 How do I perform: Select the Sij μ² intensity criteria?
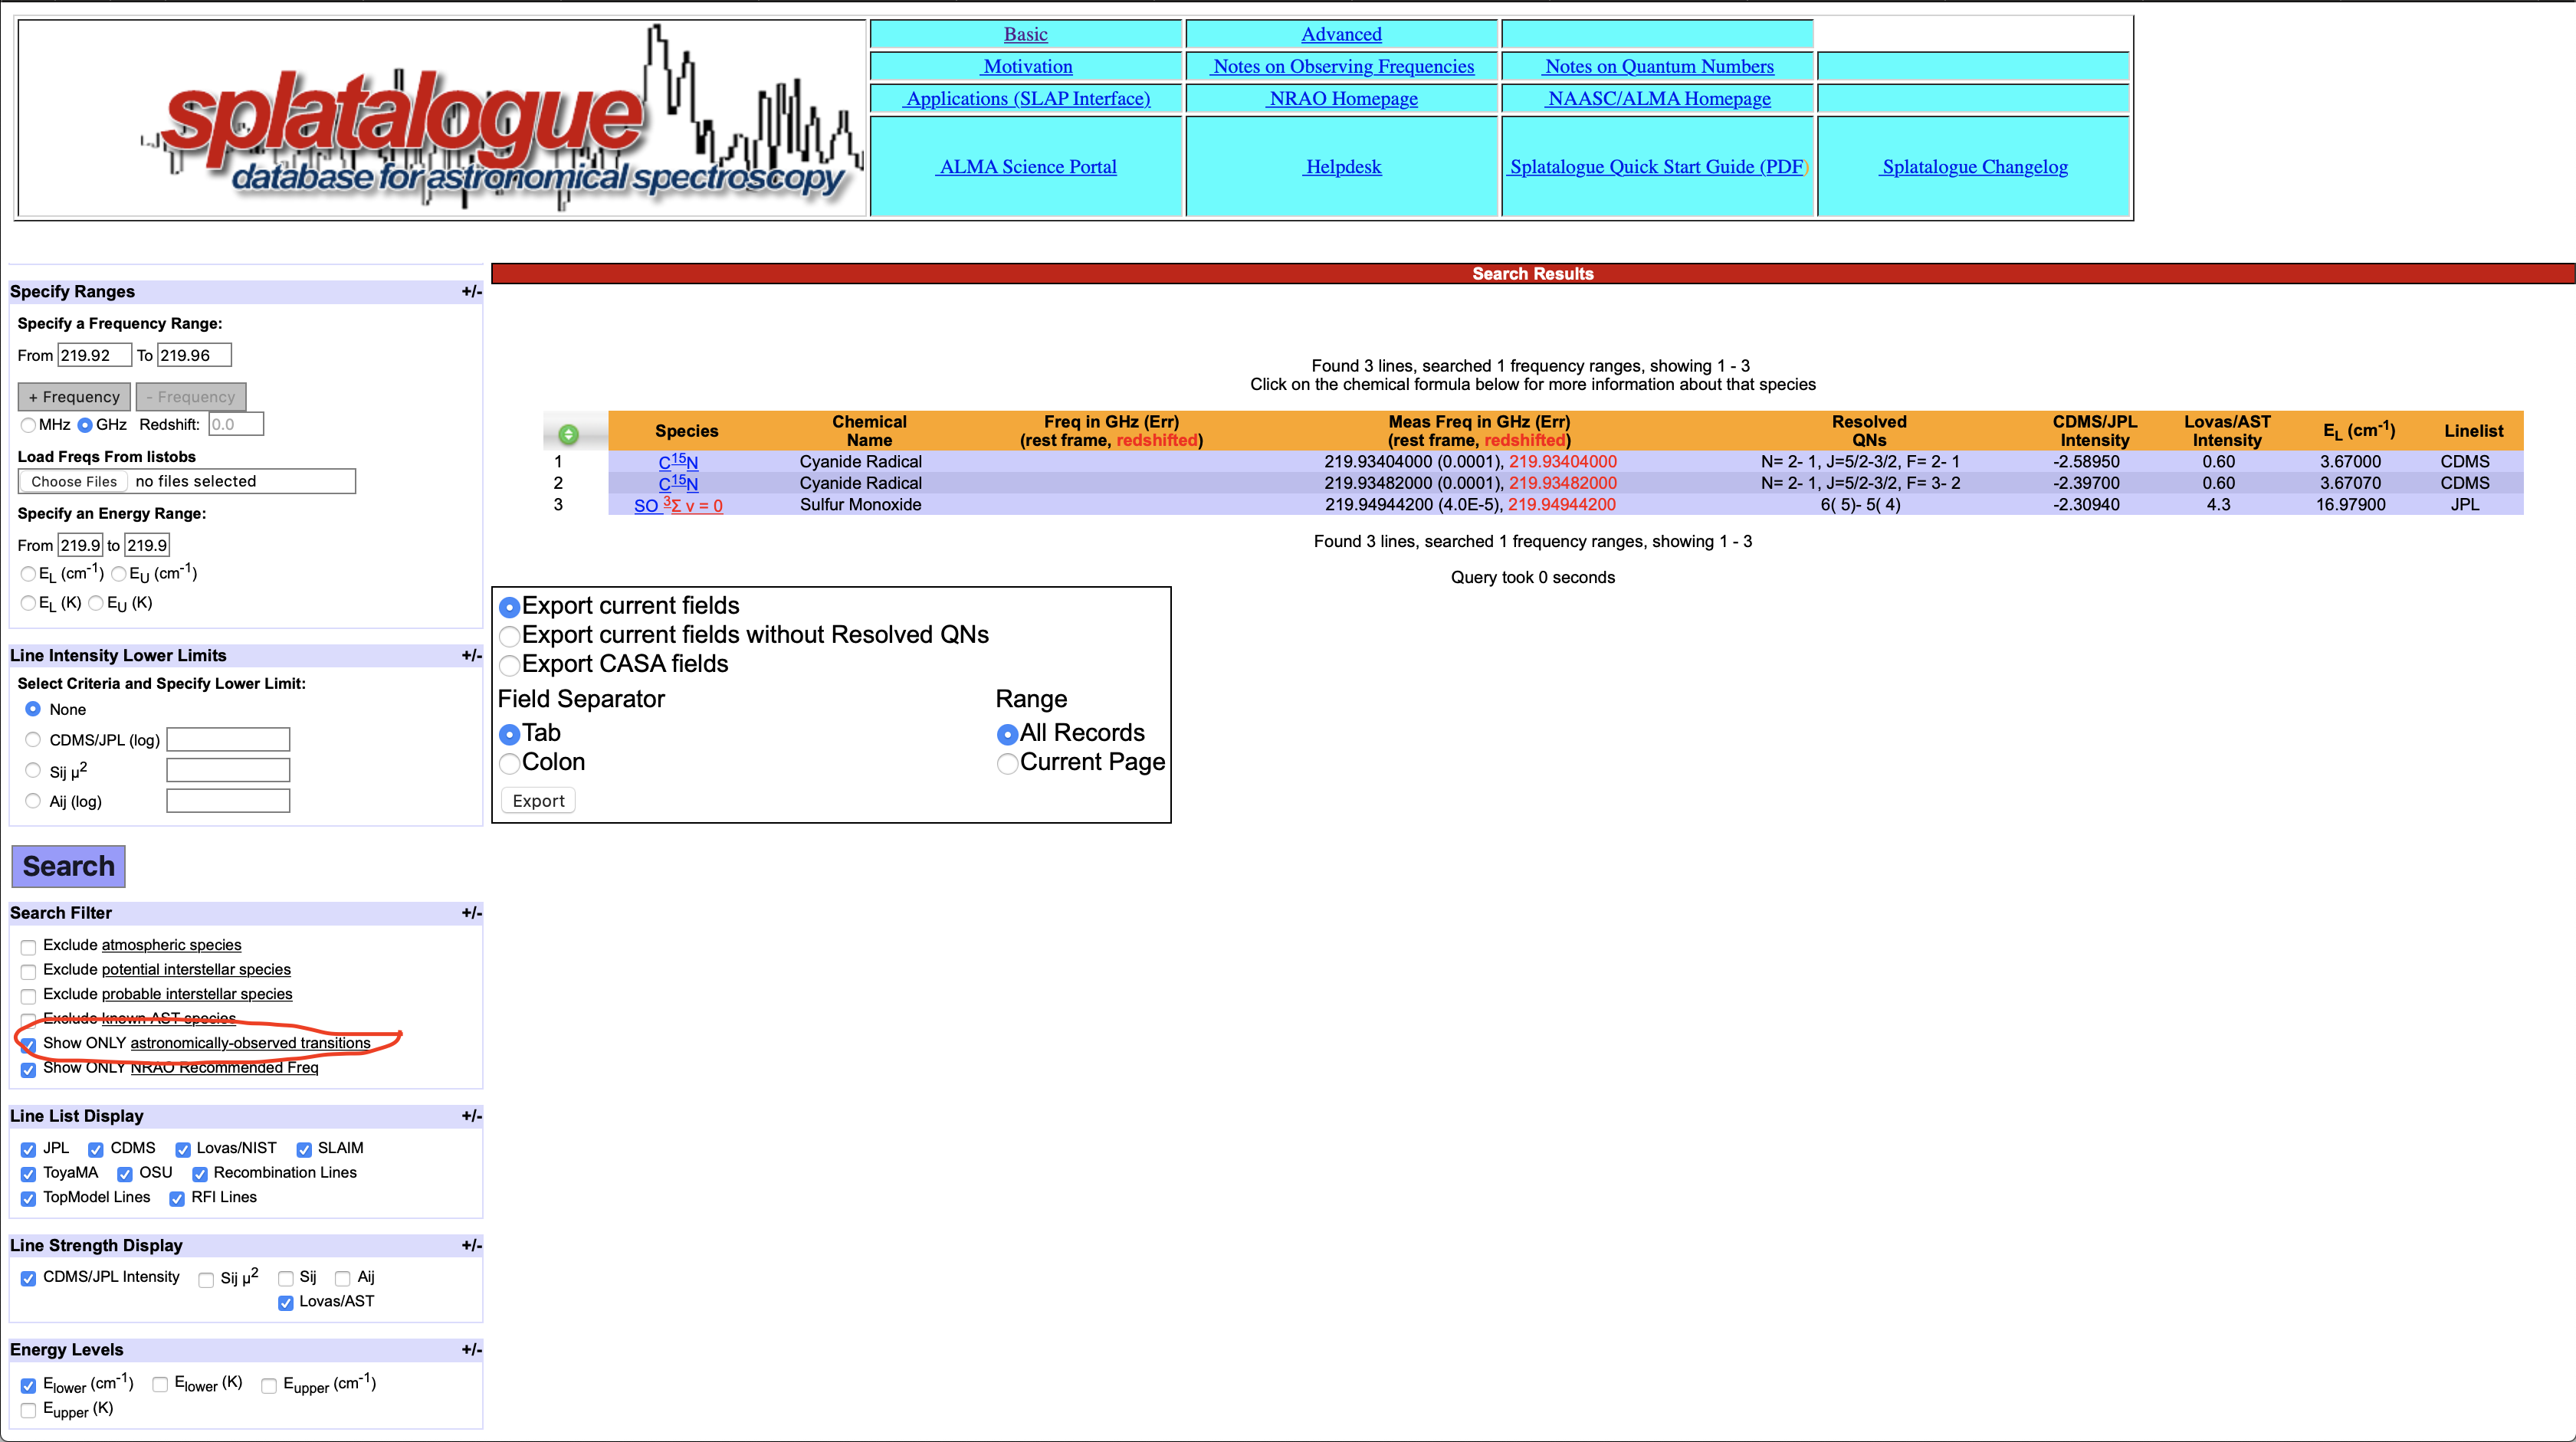pos(33,770)
